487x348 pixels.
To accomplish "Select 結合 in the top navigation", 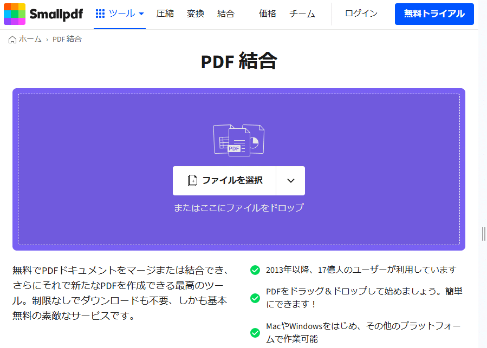I will pyautogui.click(x=226, y=14).
